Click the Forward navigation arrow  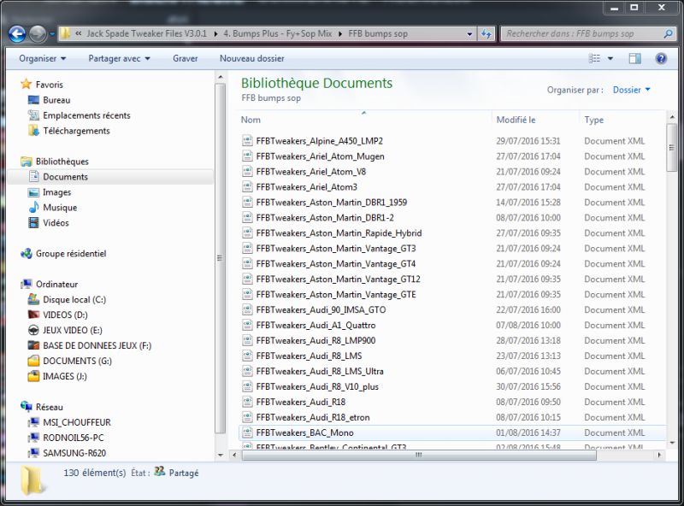[x=38, y=34]
